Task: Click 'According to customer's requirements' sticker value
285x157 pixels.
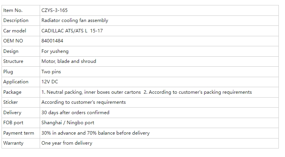Action: [x=84, y=102]
